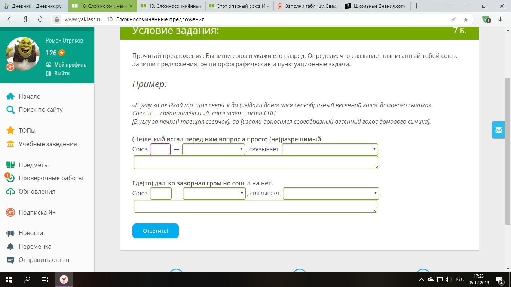Click the bookmark star icon in address bar
This screenshot has width=511, height=287.
tap(466, 19)
